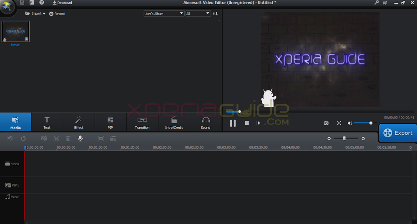Click the 00:03:00:00 ruler mark
The image size is (417, 224).
click(x=226, y=147)
